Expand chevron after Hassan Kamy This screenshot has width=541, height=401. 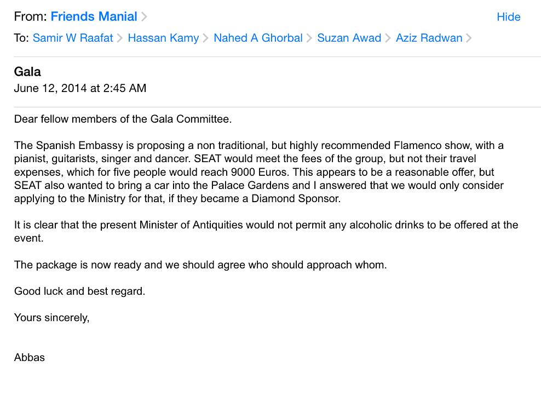pos(206,38)
